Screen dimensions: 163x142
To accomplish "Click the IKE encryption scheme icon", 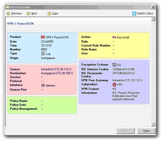I will [114, 65].
